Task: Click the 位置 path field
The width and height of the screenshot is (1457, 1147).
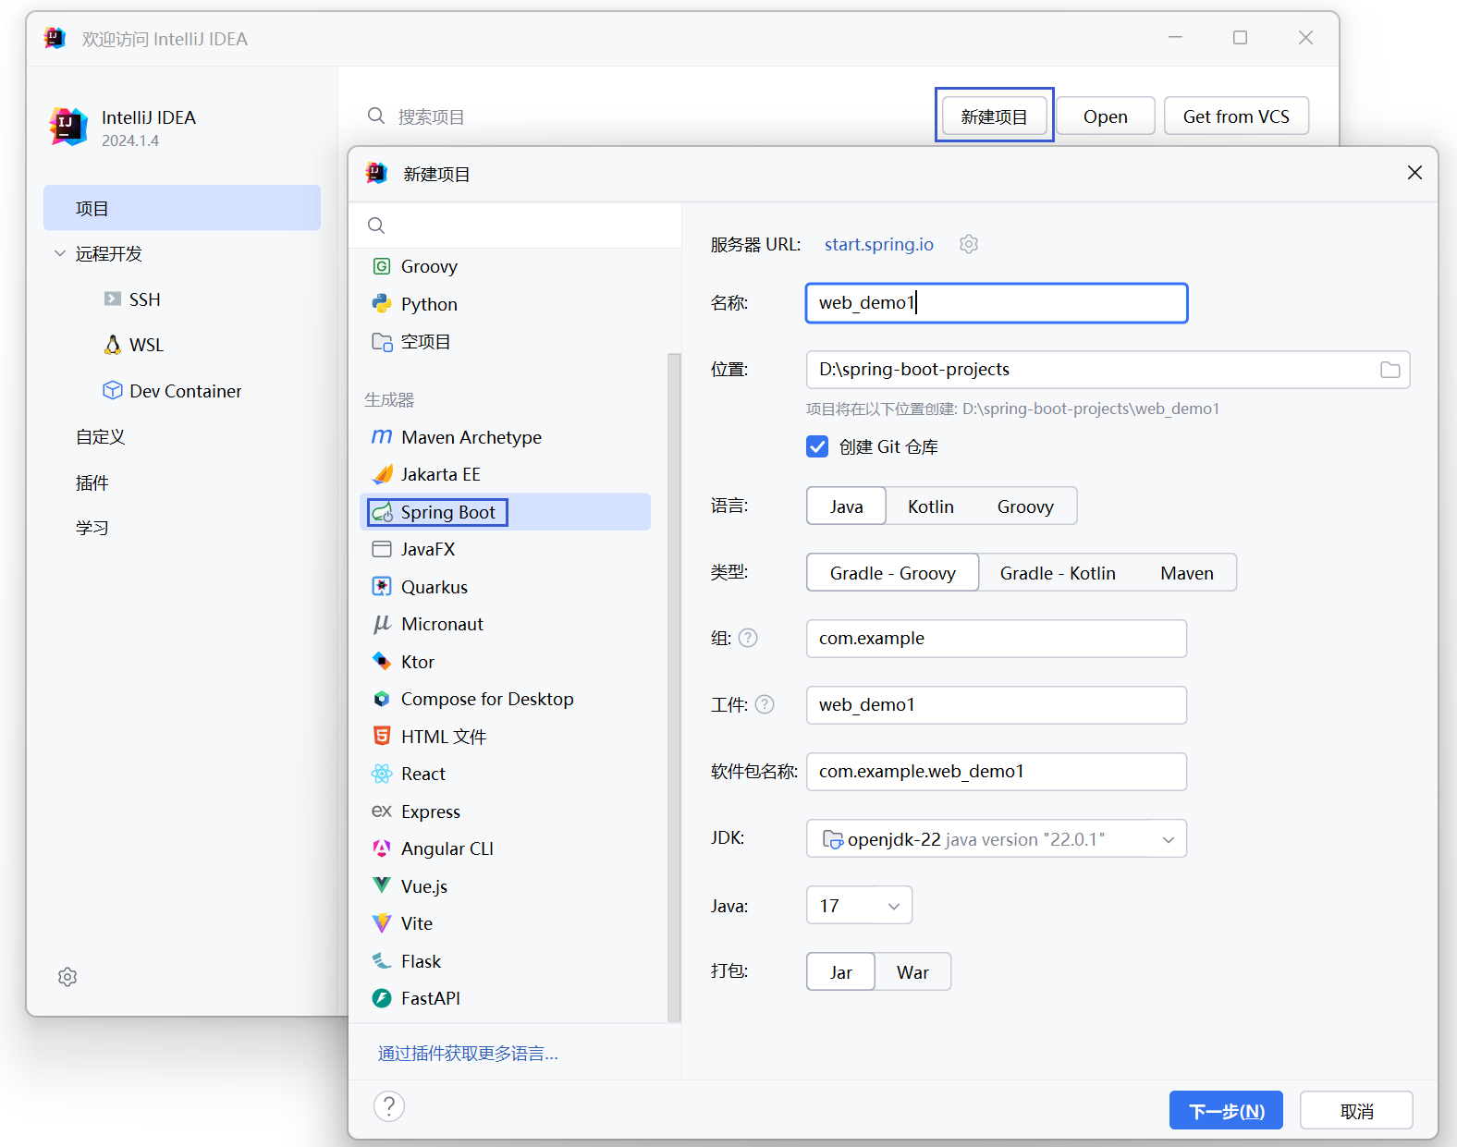Action: tap(1108, 370)
